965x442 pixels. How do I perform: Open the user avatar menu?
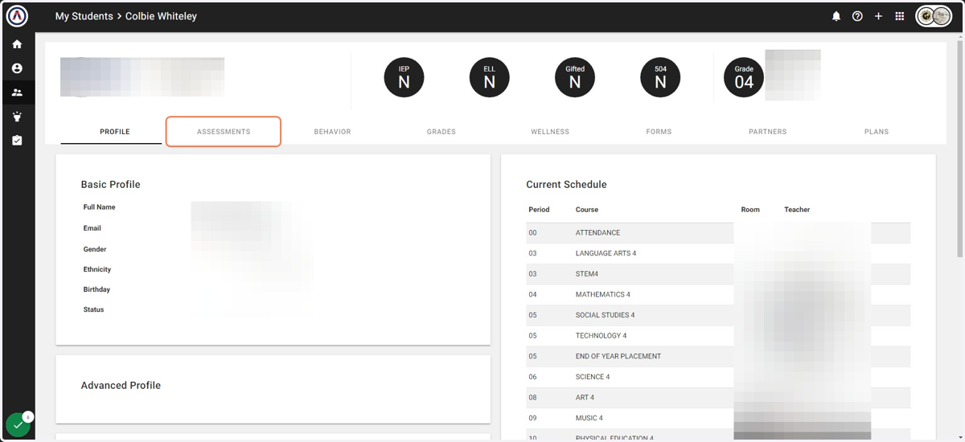point(934,16)
